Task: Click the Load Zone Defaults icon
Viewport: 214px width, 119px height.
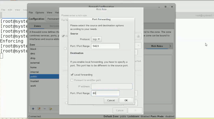Action: coord(50,109)
